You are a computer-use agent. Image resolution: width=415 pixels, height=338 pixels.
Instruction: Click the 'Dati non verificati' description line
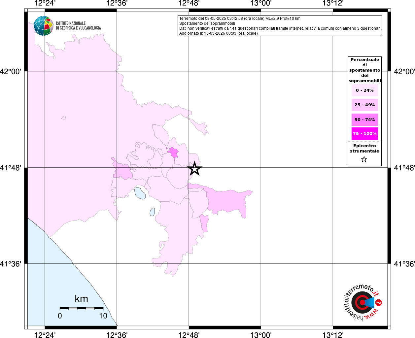[280, 28]
